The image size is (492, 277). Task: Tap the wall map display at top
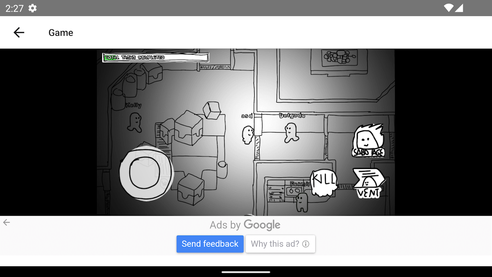[x=339, y=57]
